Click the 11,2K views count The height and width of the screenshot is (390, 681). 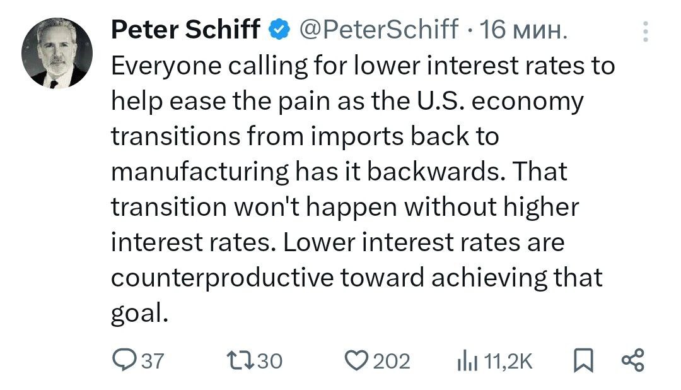click(508, 362)
